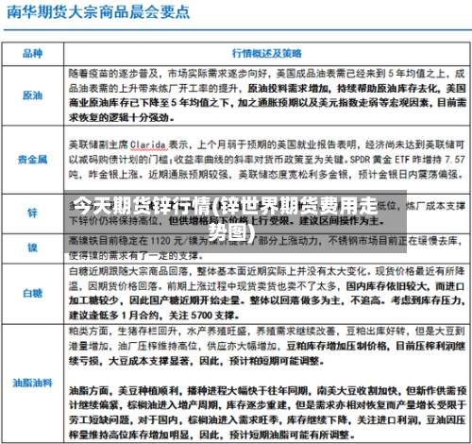Click the 行情概述及策略 column header
472x444 pixels.
tap(267, 53)
